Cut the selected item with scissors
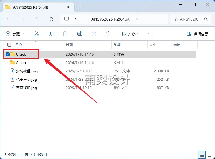The height and width of the screenshot is (159, 215). click(37, 34)
